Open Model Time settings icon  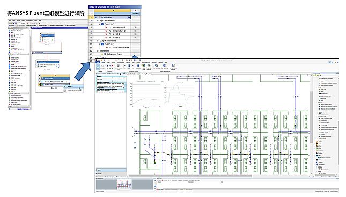[144, 65]
